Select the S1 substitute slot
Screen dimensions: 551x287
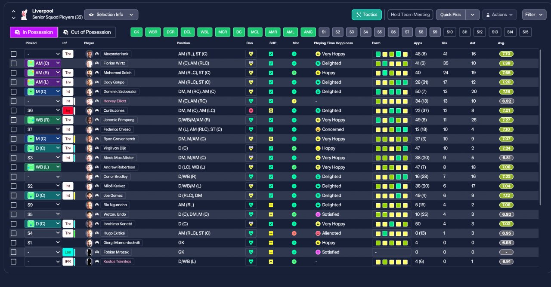coord(324,32)
